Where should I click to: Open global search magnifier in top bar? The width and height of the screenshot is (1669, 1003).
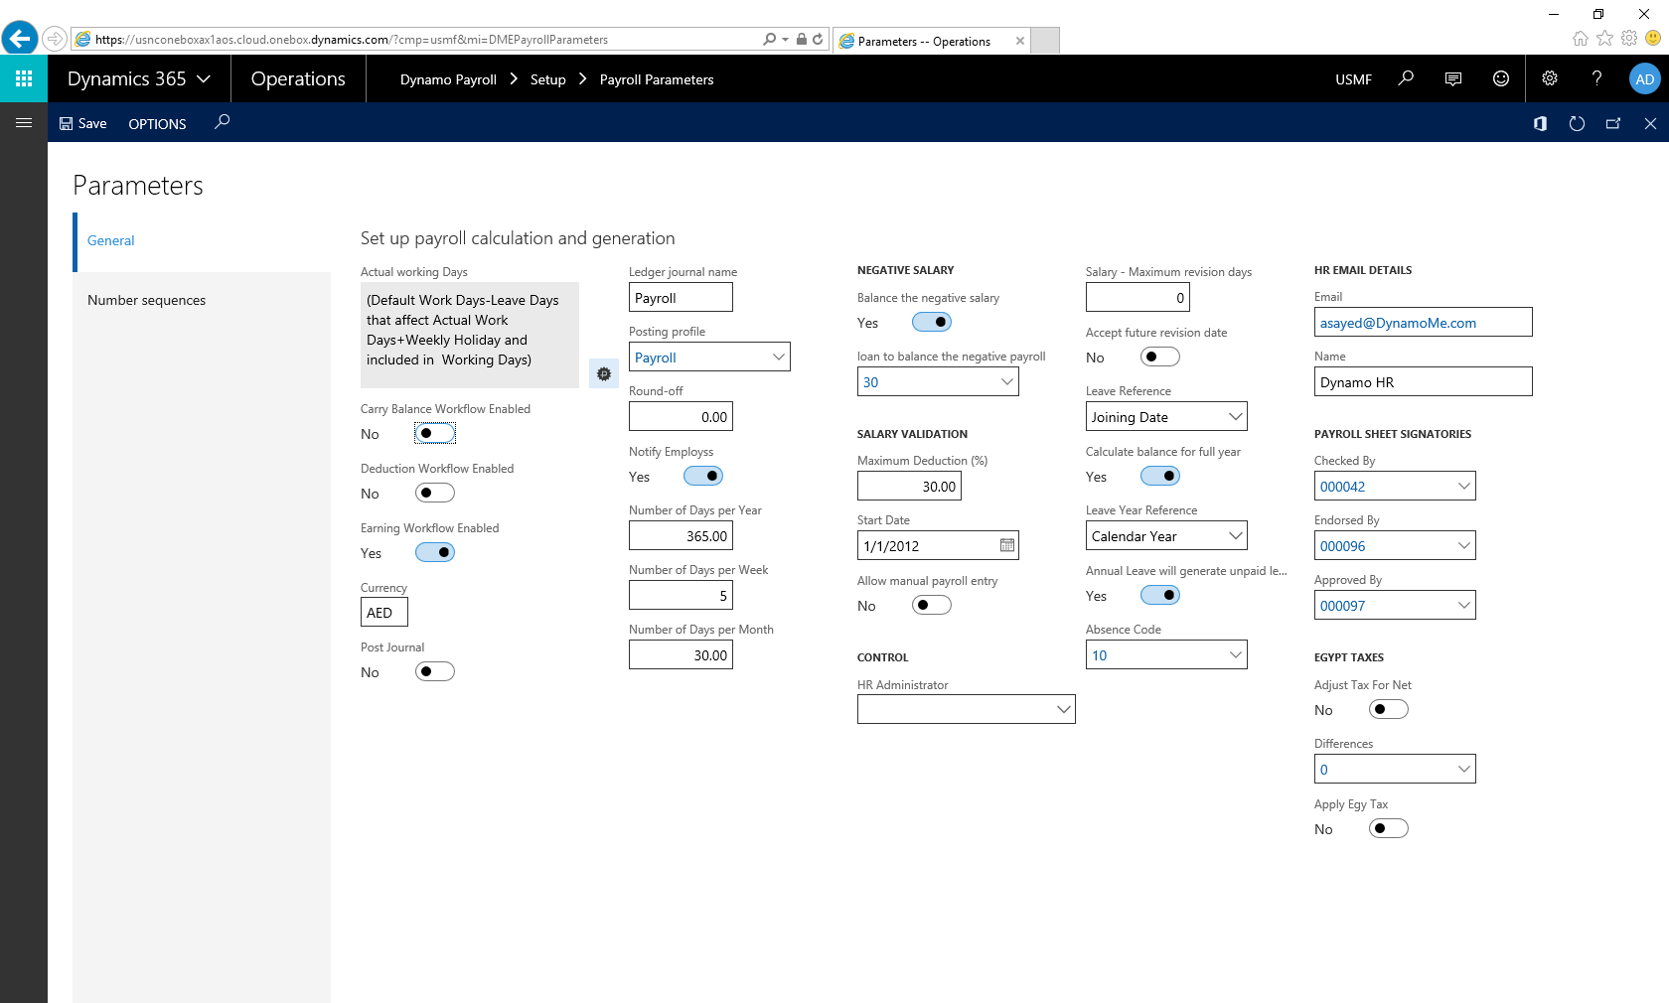coord(1406,78)
